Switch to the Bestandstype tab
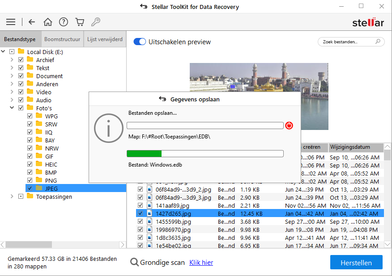Image resolution: width=392 pixels, height=276 pixels. coord(21,39)
